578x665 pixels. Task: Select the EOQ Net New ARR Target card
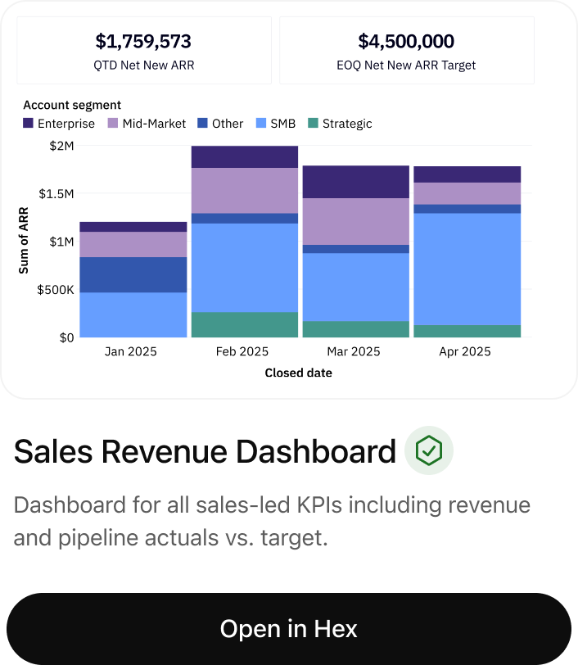(x=407, y=50)
